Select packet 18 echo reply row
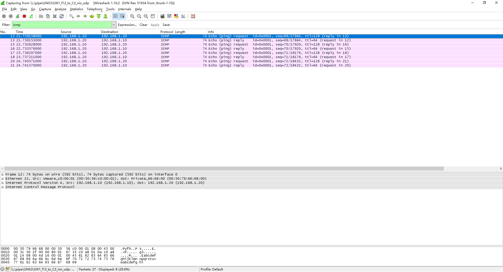Screen dimensions: 503x272 pyautogui.click(x=251, y=57)
